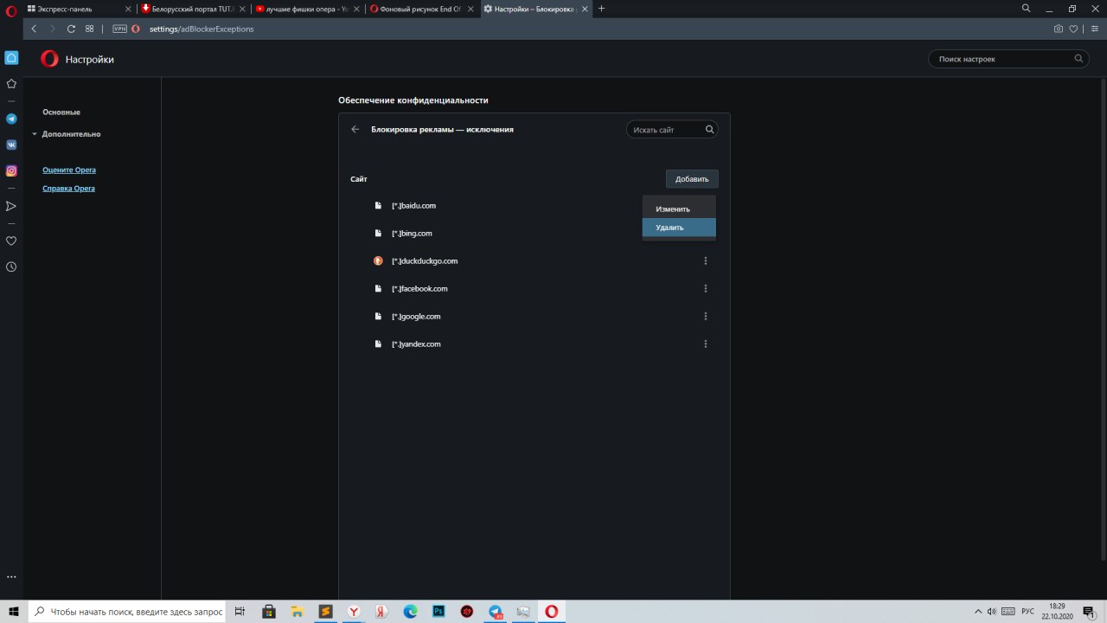
Task: Add page to bookmarks heart icon
Action: pos(1074,29)
